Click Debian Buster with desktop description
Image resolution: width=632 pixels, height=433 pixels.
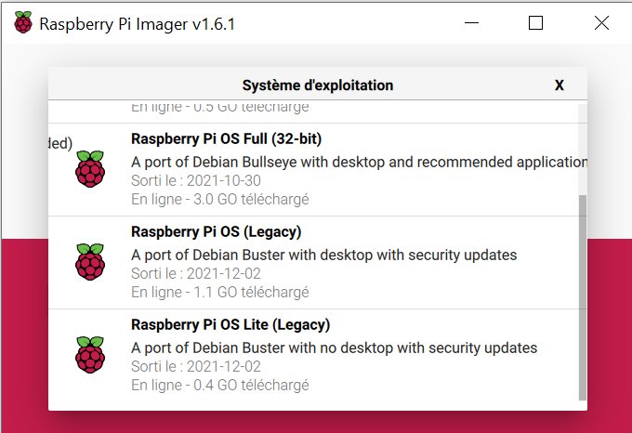pyautogui.click(x=324, y=255)
